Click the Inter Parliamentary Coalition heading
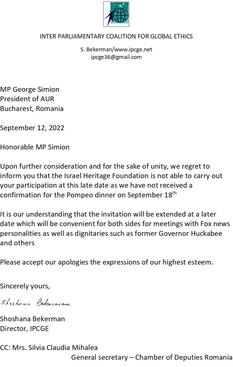This screenshot has width=233, height=367. (116, 36)
